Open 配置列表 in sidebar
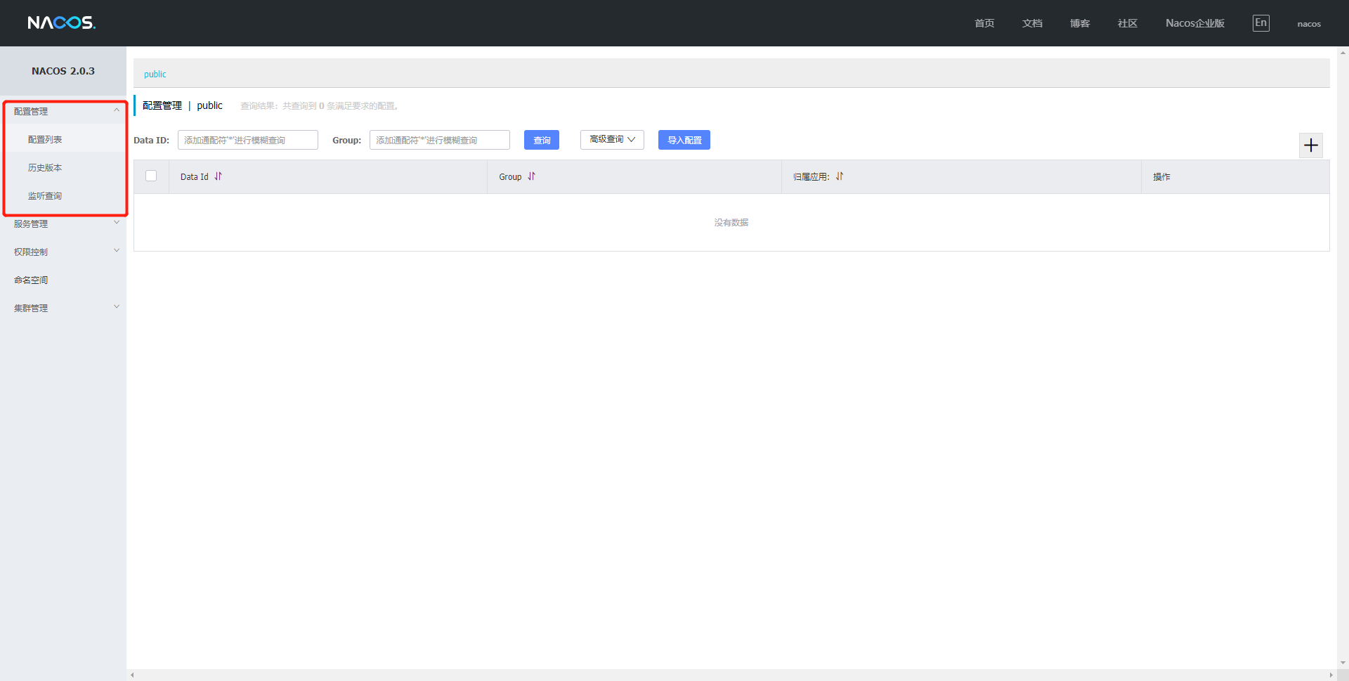The height and width of the screenshot is (681, 1349). [x=45, y=140]
